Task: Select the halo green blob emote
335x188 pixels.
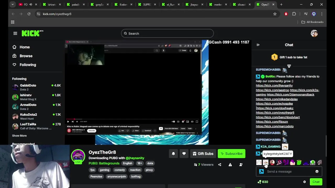Action: 299,162
